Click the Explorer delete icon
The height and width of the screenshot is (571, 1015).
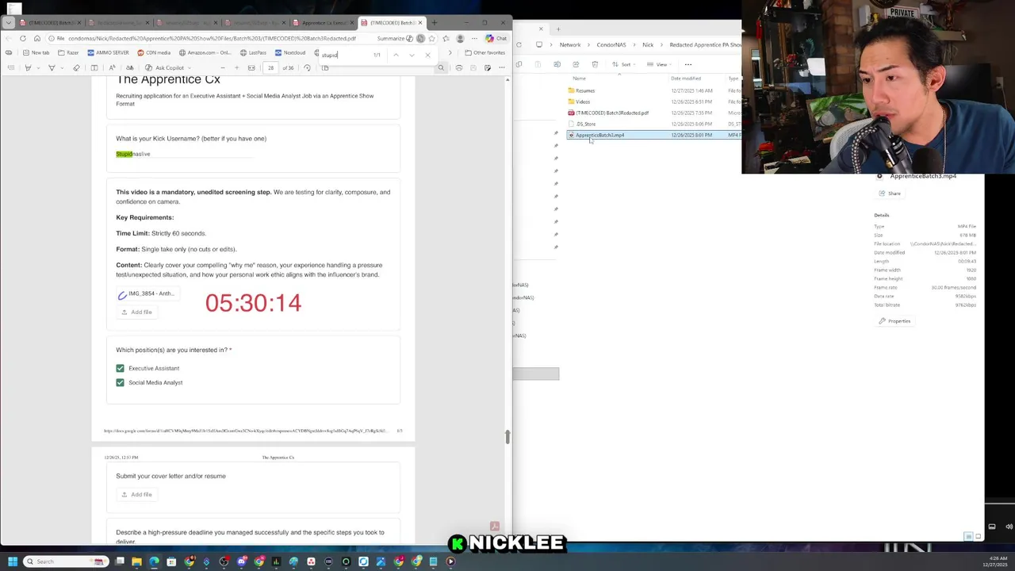pos(595,64)
